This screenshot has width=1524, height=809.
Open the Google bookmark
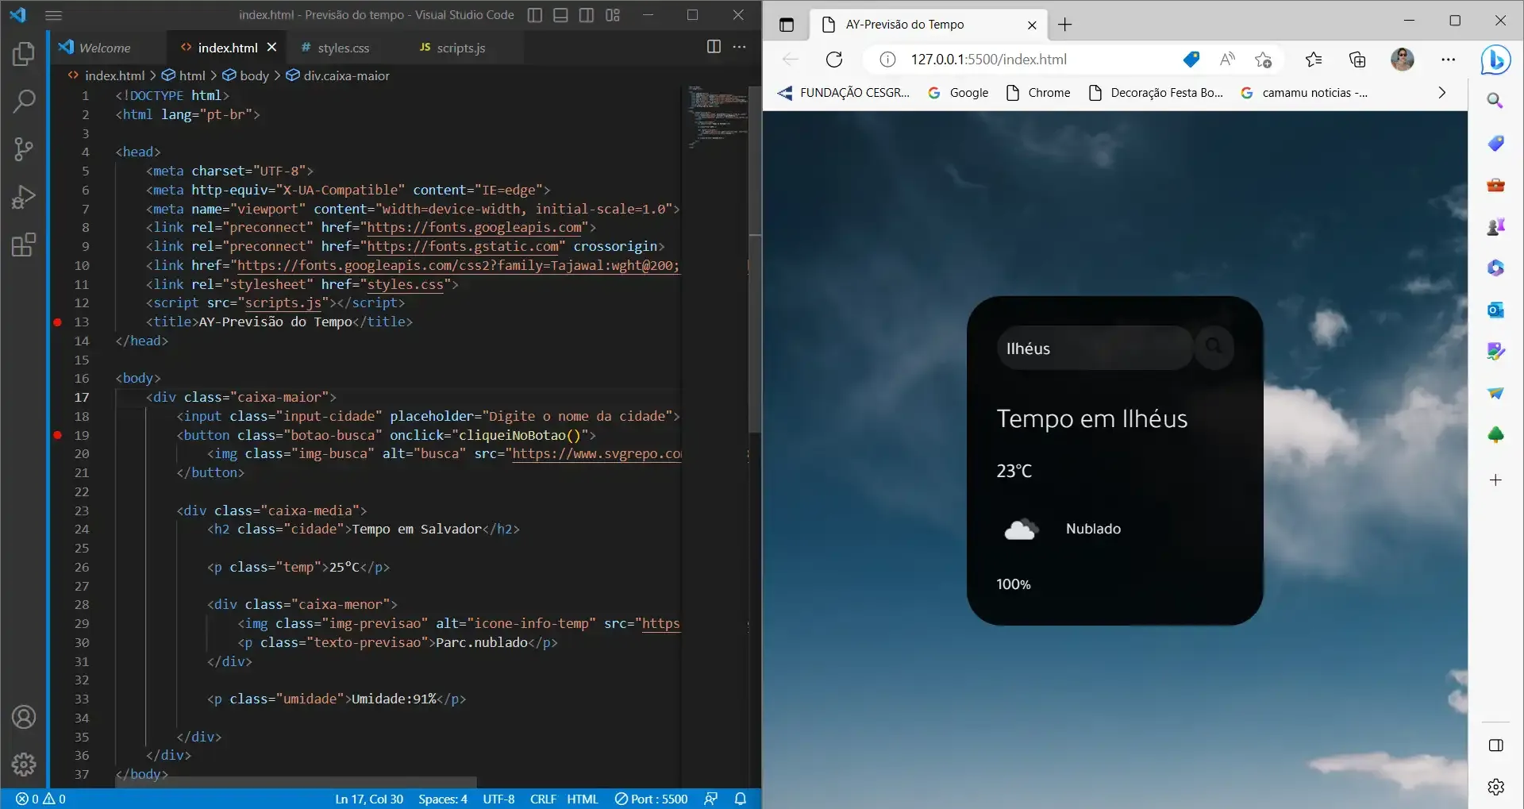[958, 93]
